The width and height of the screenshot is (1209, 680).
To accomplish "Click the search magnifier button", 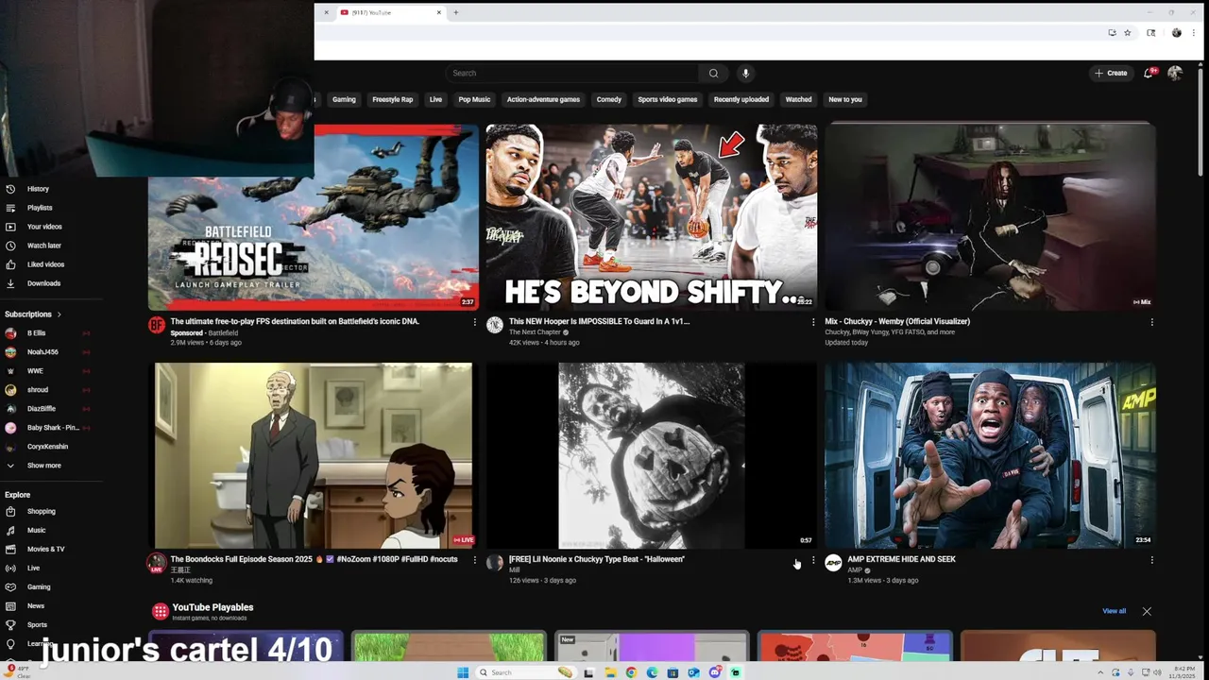I will 713,73.
